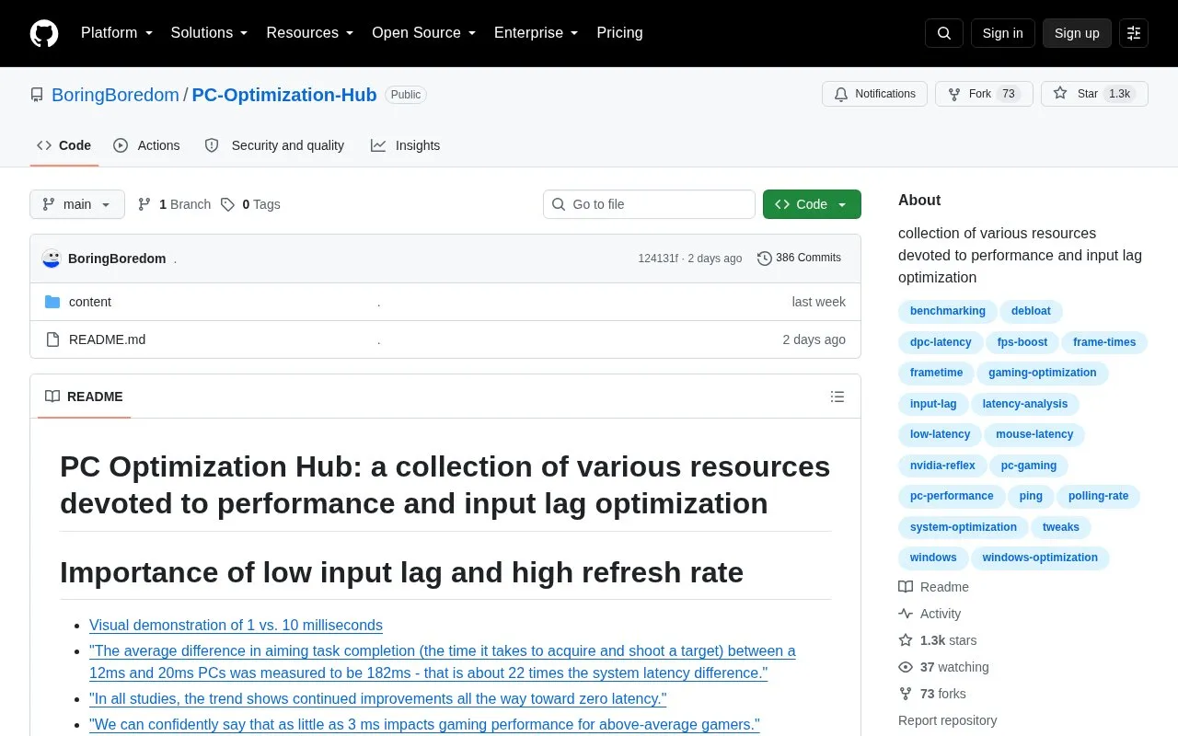The width and height of the screenshot is (1178, 736).
Task: Open the PC-Optimization-Hub repository link
Action: (284, 95)
